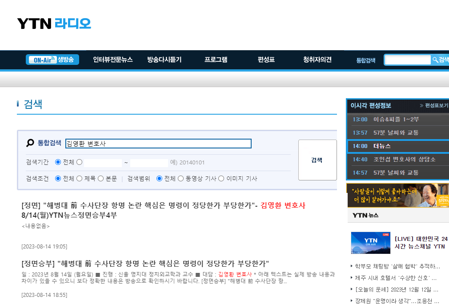Open the 방송다시듣기 menu
The image size is (449, 304).
point(164,60)
